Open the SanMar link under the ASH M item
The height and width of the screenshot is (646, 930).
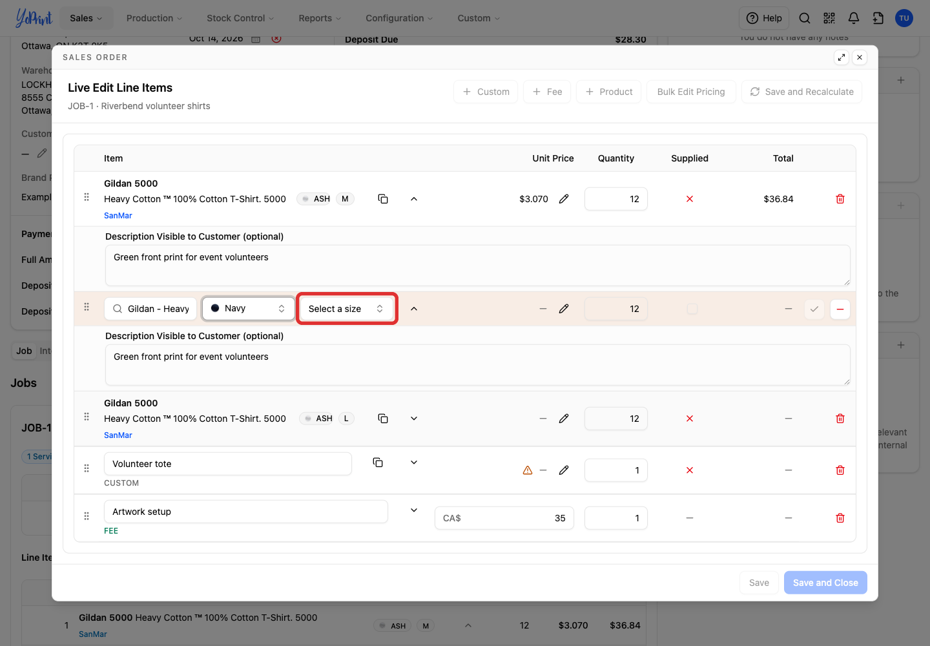coord(118,216)
